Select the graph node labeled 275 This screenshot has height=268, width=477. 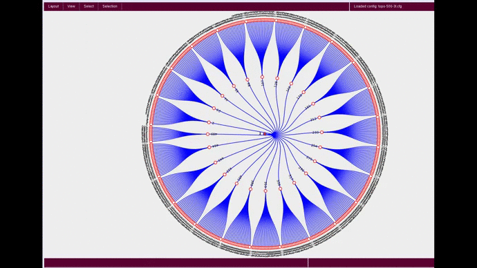(315, 162)
